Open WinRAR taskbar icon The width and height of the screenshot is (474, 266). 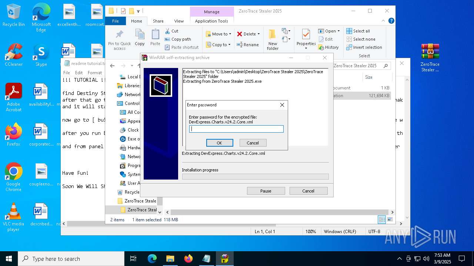point(224,259)
